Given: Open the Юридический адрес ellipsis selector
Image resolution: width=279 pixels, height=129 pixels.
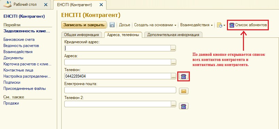Looking at the screenshot, I should pos(173,48).
